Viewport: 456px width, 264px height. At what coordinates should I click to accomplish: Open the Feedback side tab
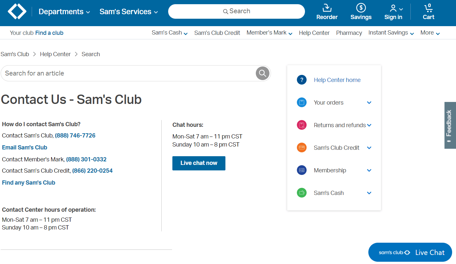(450, 126)
